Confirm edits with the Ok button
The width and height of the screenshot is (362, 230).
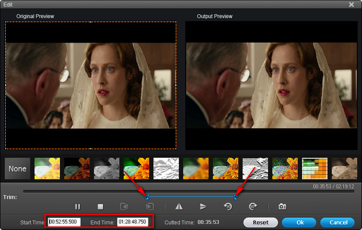299,222
